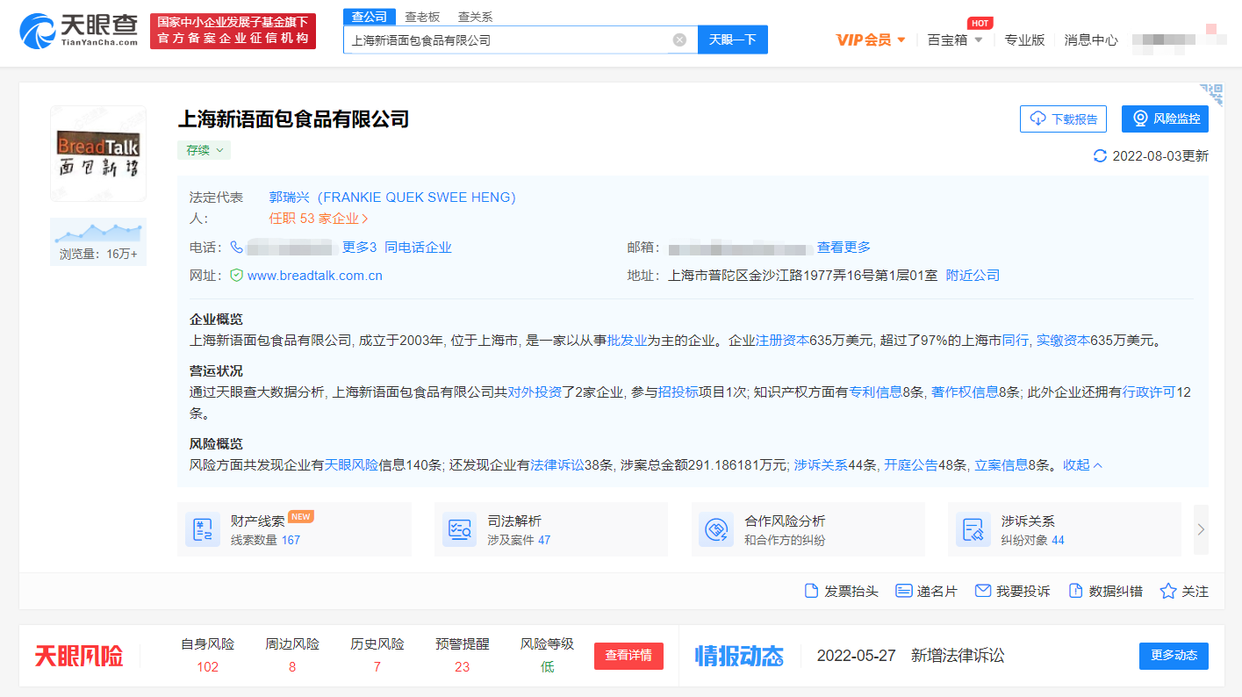Click the 天眼一下 search button
This screenshot has height=697, width=1242.
pos(732,40)
